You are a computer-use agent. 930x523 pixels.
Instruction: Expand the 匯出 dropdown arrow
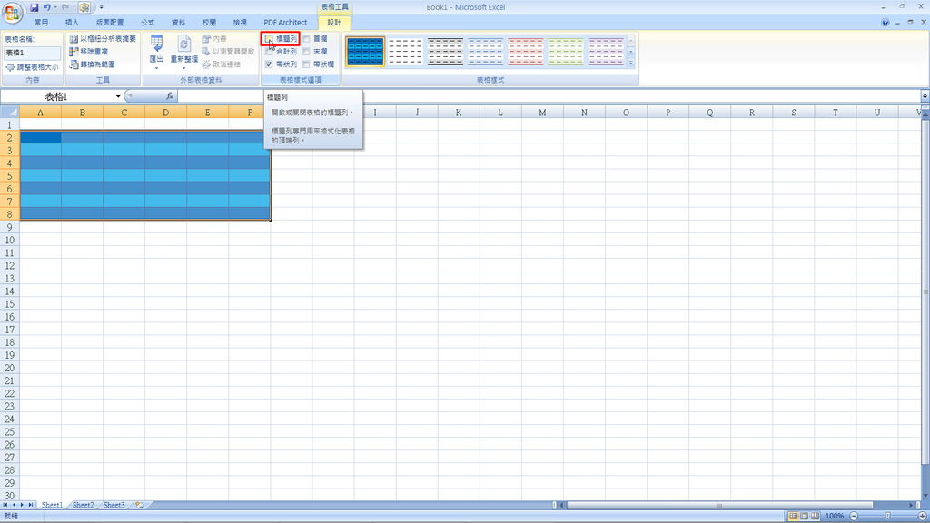point(156,67)
